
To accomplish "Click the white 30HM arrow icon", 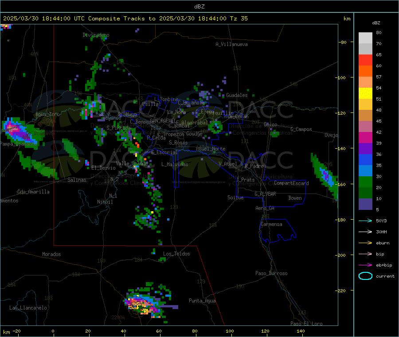I will click(x=365, y=232).
